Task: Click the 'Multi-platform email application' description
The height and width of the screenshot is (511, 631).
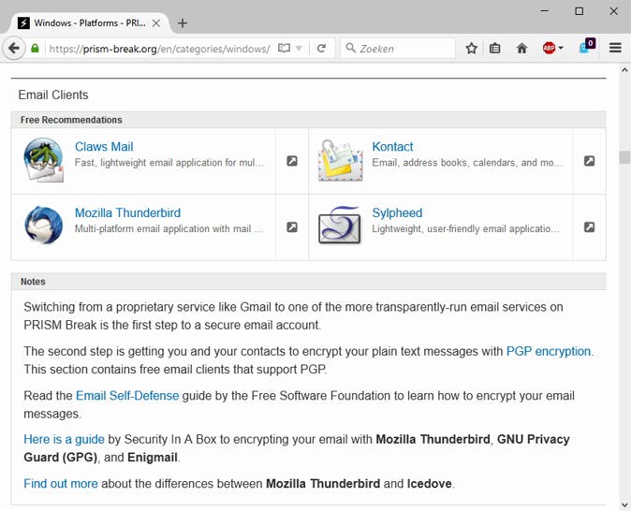Action: [x=169, y=228]
